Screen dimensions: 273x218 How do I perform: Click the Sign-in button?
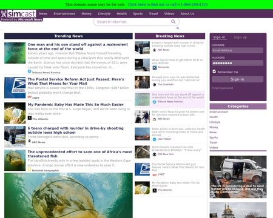click(x=237, y=79)
